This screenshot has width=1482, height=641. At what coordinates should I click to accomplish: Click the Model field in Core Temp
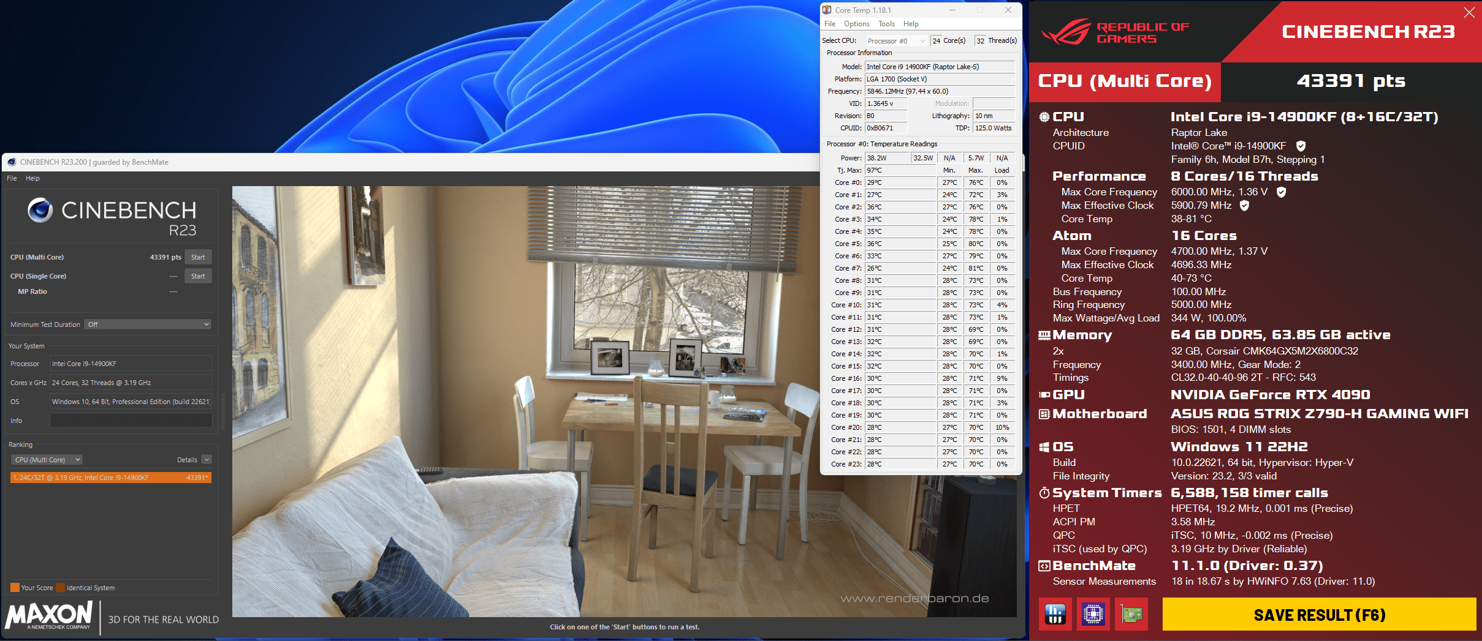click(940, 67)
